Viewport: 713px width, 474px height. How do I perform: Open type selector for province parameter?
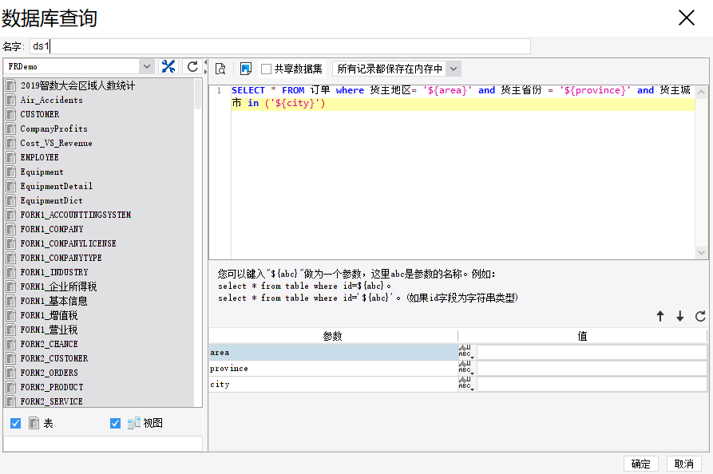(x=466, y=368)
